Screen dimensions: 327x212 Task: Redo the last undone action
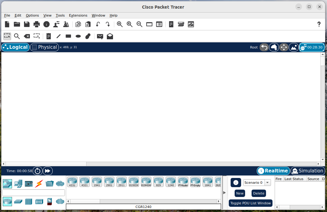click(107, 24)
